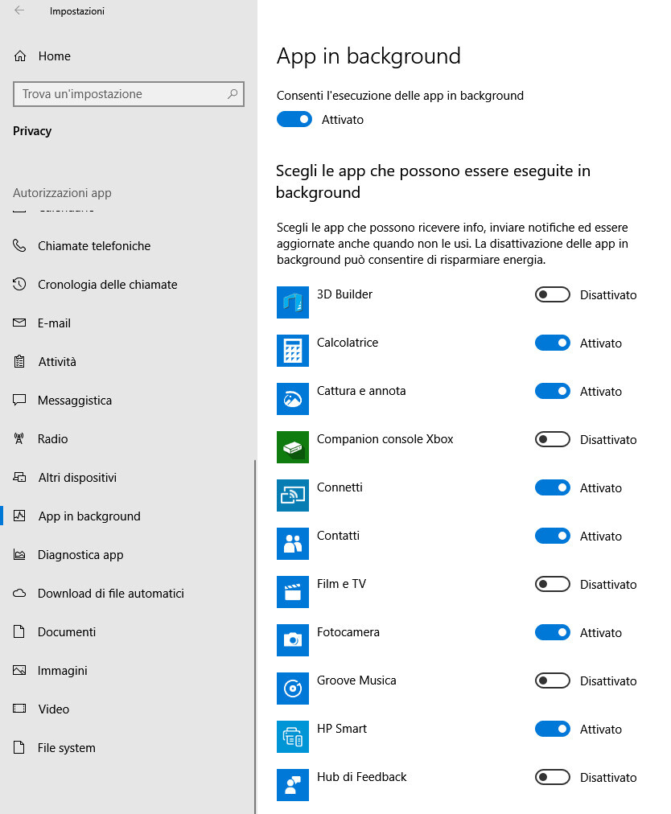Screen dimensions: 671x814
Task: Click the Altri dispositivi icon
Action: 19,477
